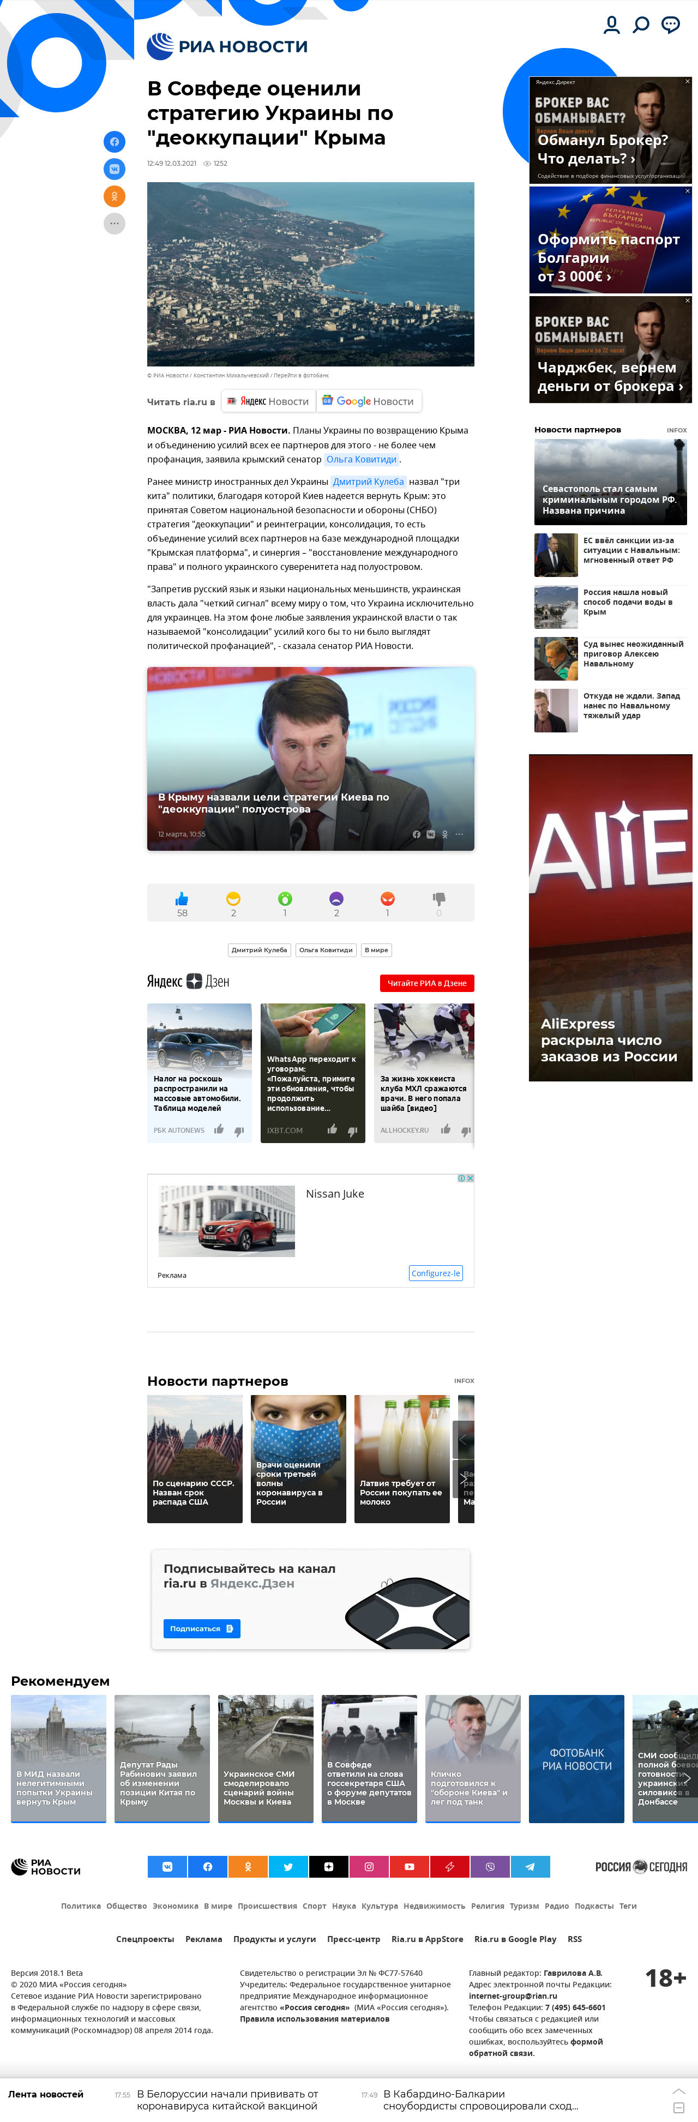Viewport: 698px width, 2122px height.
Task: Like the ALLHOCKEY.RU Zen card
Action: (446, 1129)
